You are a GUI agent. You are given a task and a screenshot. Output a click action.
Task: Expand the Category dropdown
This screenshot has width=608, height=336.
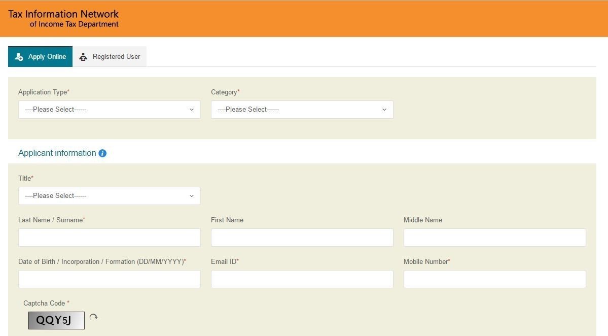point(302,110)
